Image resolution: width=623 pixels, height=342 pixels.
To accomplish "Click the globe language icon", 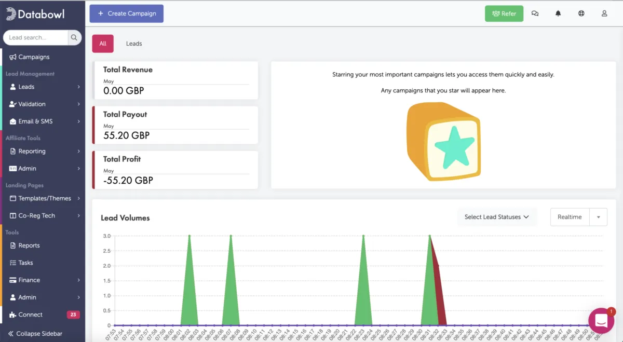I will pyautogui.click(x=581, y=13).
